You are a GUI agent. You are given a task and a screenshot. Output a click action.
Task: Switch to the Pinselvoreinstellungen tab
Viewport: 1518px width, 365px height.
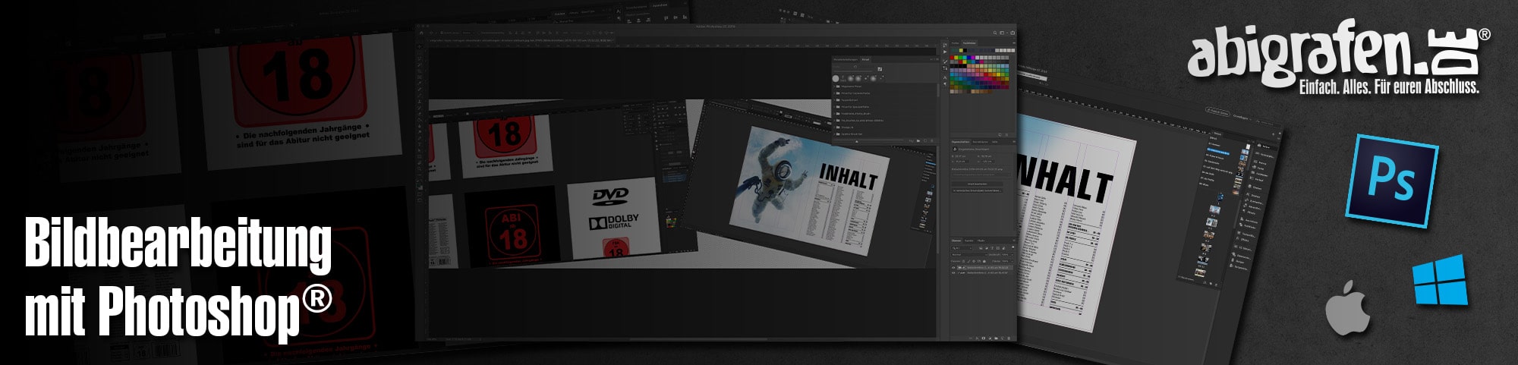846,59
